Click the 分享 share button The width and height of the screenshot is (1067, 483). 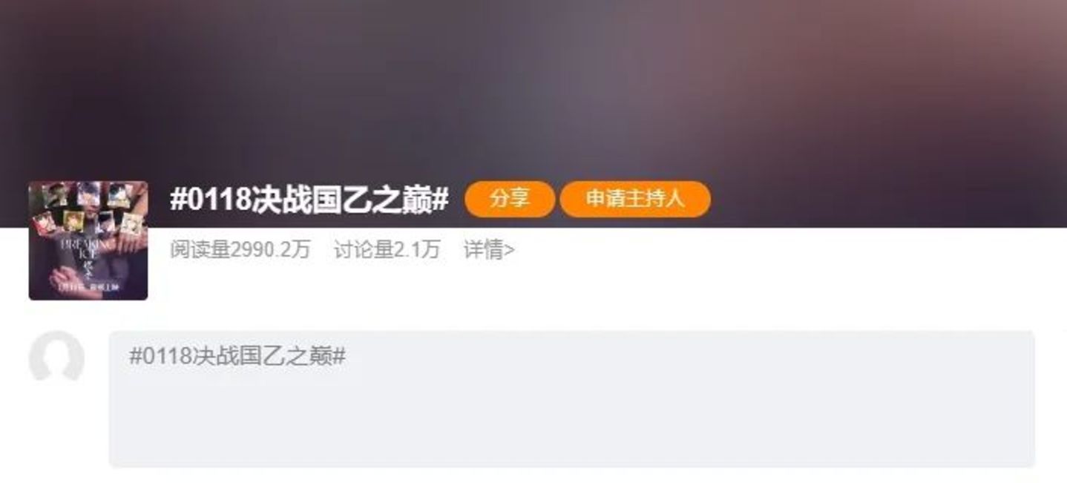click(x=510, y=199)
